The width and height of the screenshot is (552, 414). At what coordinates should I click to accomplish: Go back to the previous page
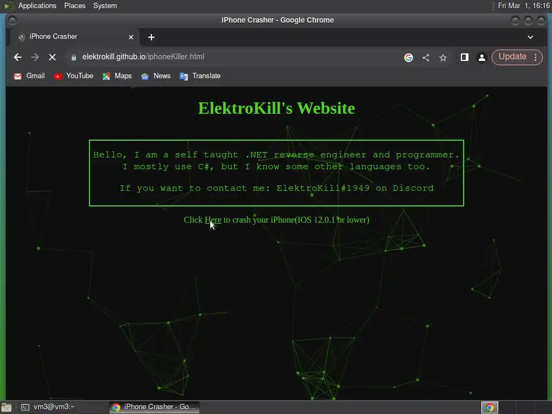tap(18, 57)
